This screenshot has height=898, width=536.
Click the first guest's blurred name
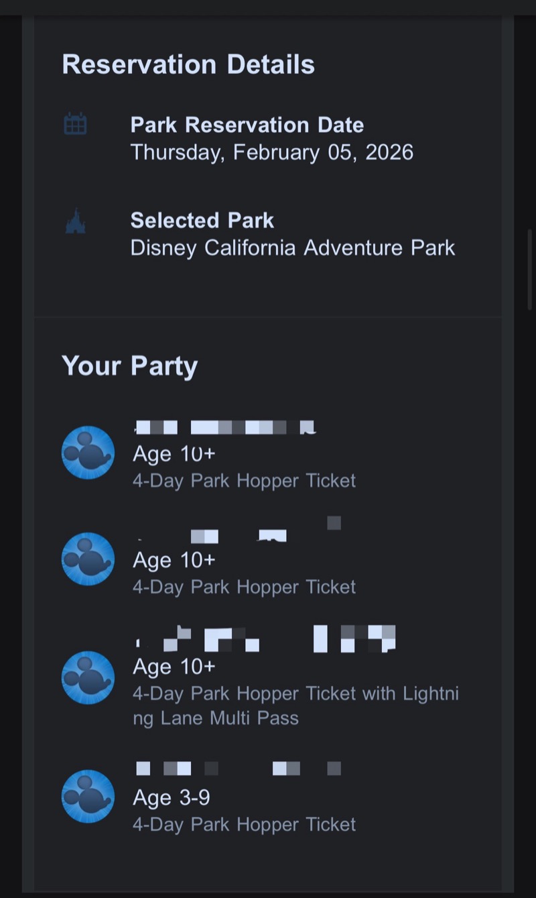pos(225,427)
